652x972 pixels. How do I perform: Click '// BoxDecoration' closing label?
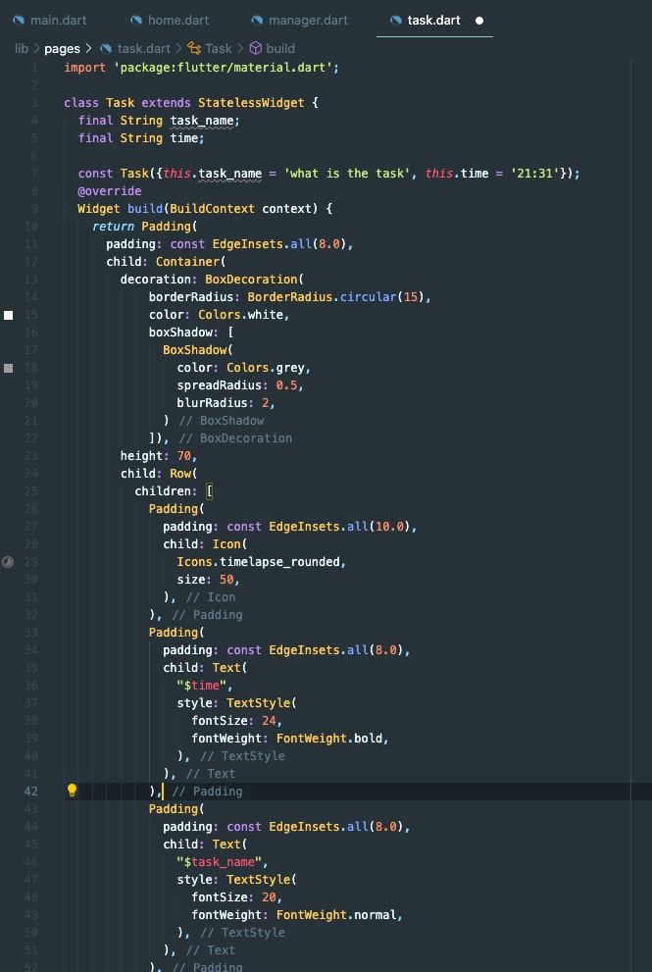235,438
